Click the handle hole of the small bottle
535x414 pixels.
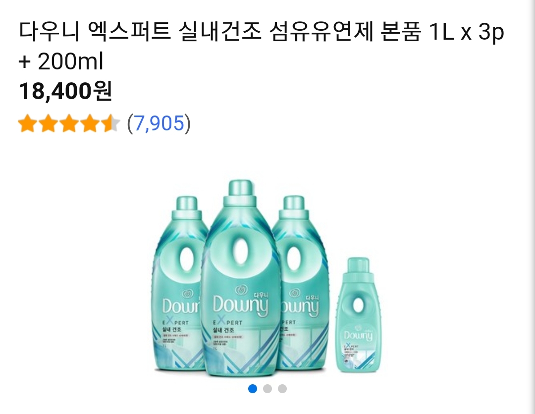pos(358,305)
